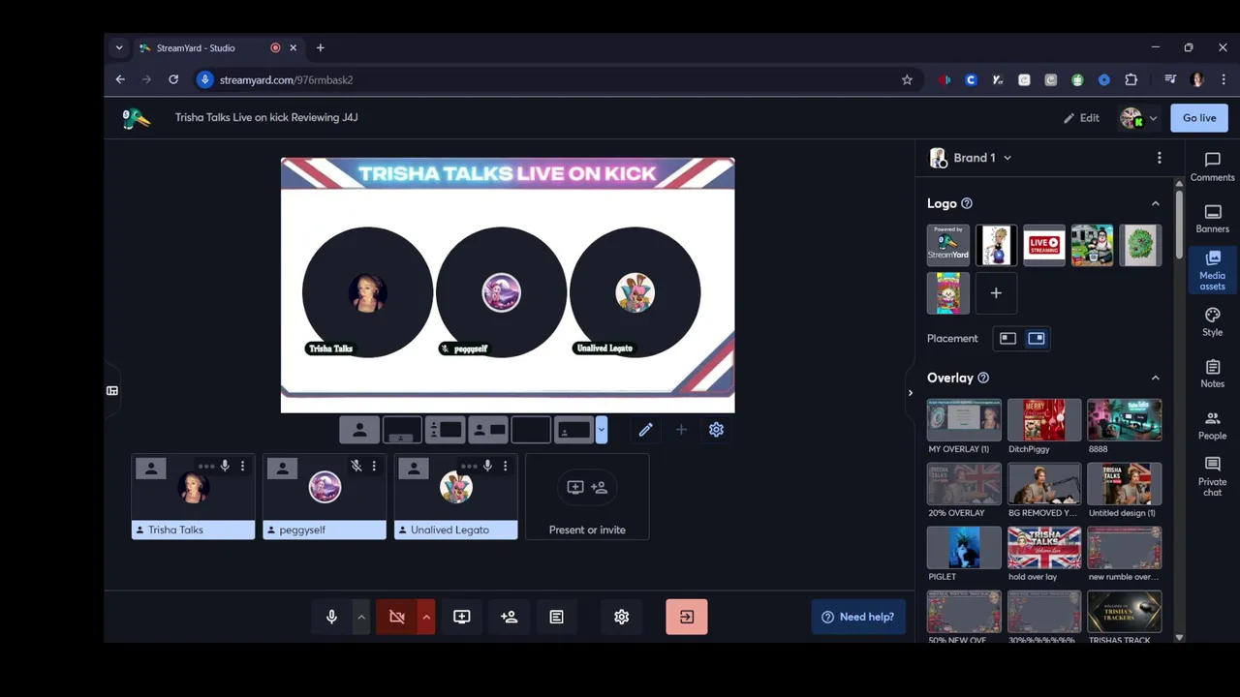The width and height of the screenshot is (1240, 697).
Task: Open the Notes panel tab
Action: pos(1212,374)
